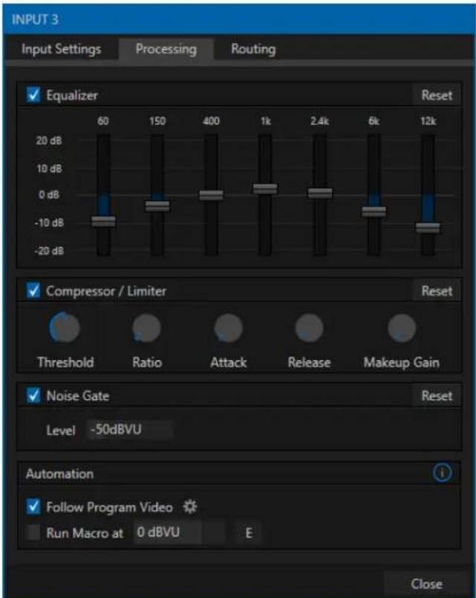Click the 2.4k equalizer slider handle
Screen dimensions: 476x598
pyautogui.click(x=320, y=193)
